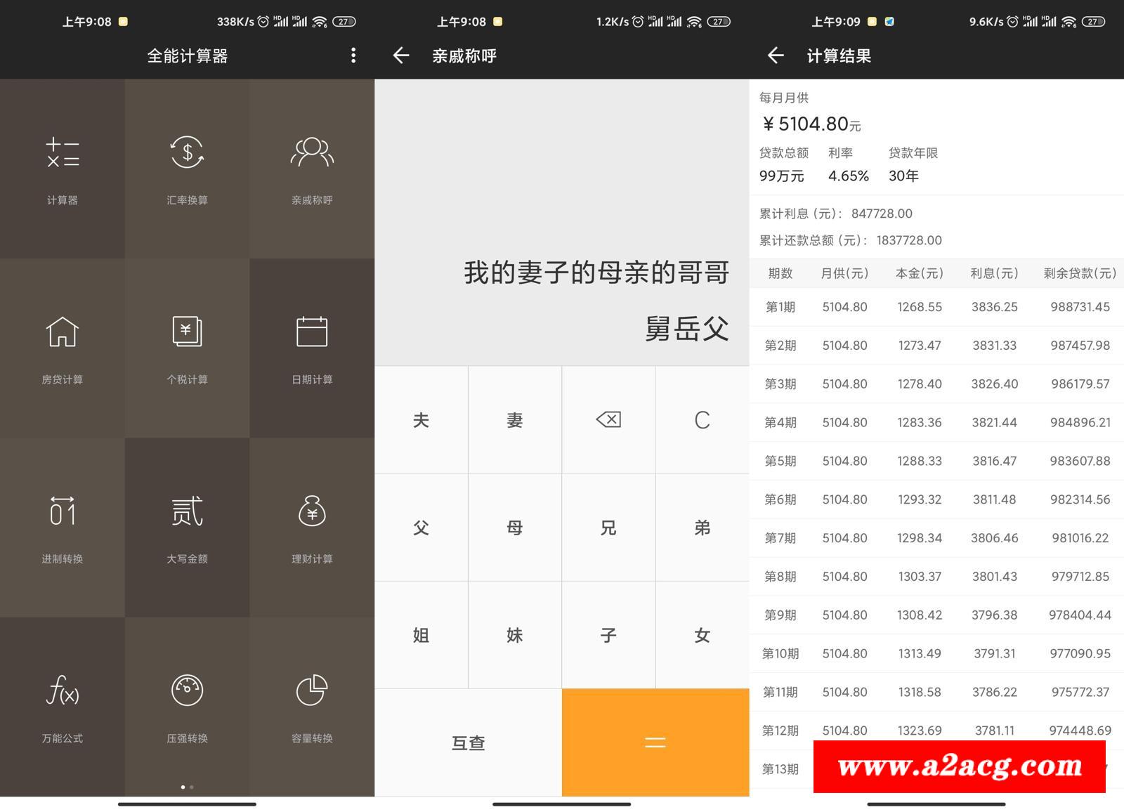Open the 理财计算 money bag tool

(312, 527)
